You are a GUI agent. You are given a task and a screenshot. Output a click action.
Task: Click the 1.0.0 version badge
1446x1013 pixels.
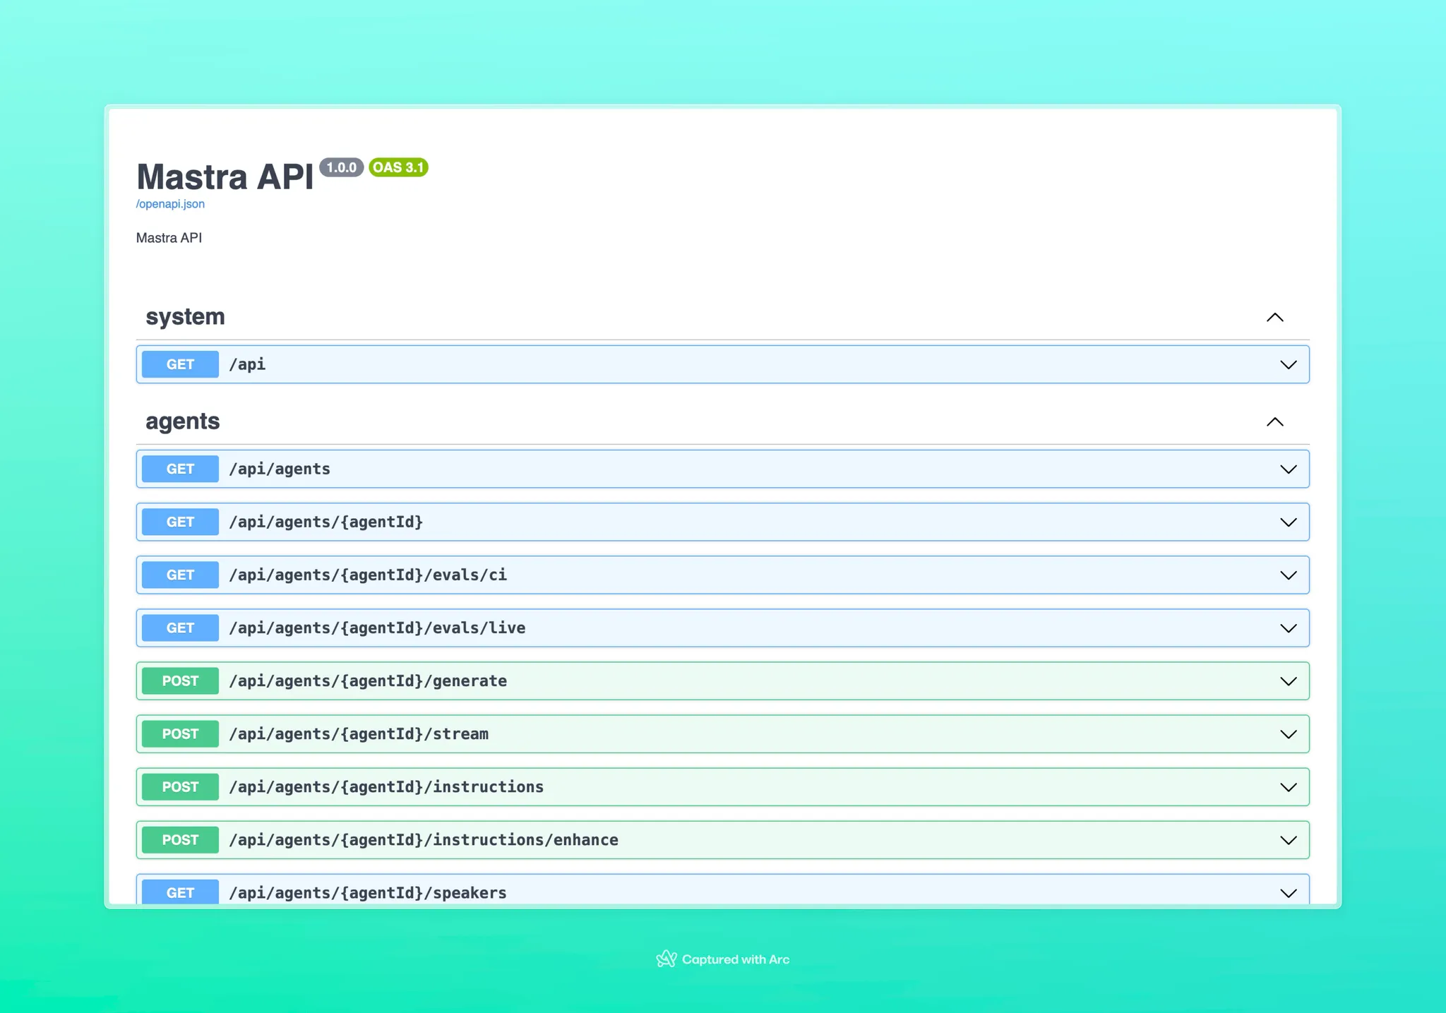click(x=341, y=167)
